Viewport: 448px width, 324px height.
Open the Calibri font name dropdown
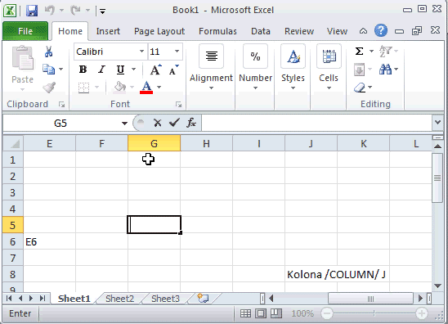pos(141,52)
